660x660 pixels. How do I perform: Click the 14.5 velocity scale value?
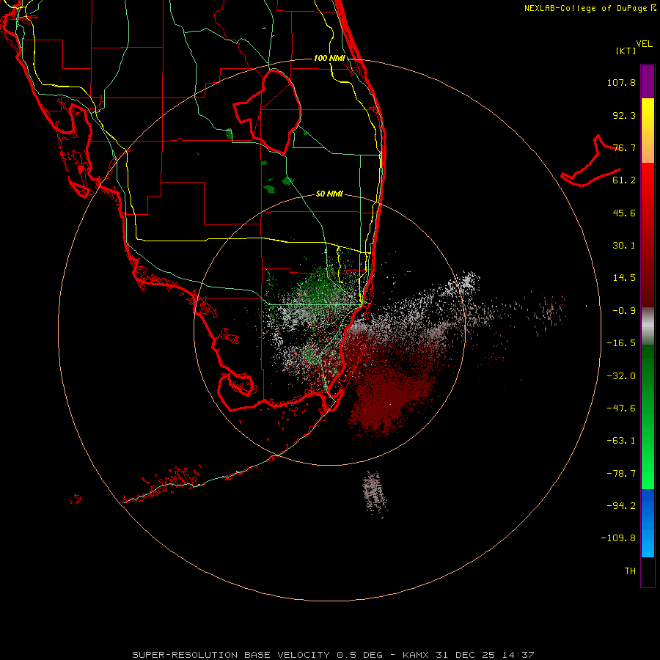coord(624,278)
